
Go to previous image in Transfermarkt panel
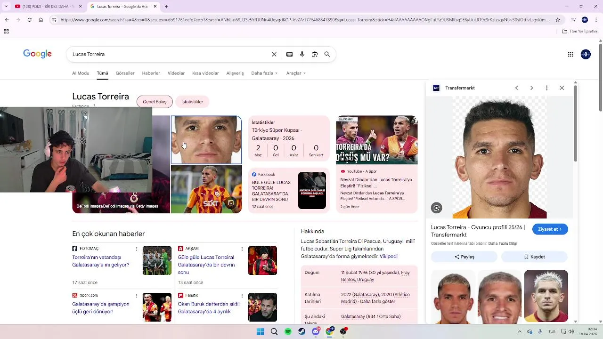516,88
